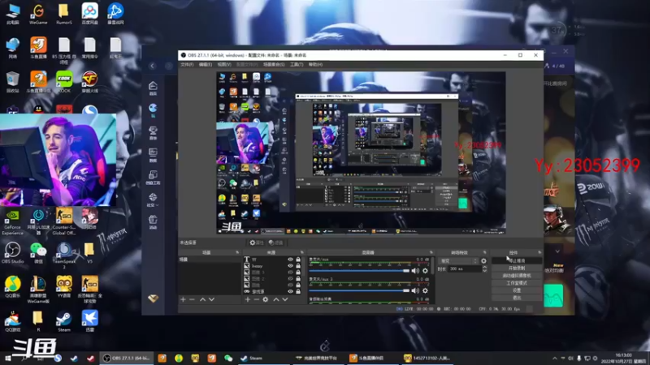Open Counter-Strike Global Offensive desktop shortcut
Image resolution: width=650 pixels, height=365 pixels.
pos(64,221)
